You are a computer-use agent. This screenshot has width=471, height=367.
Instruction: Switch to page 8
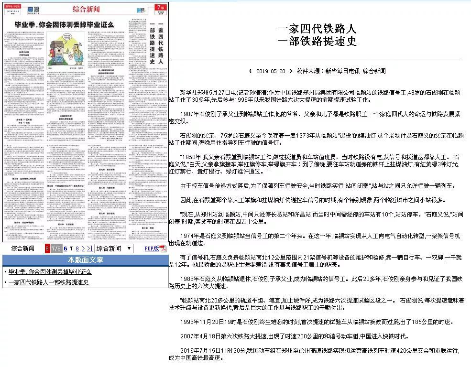77,248
